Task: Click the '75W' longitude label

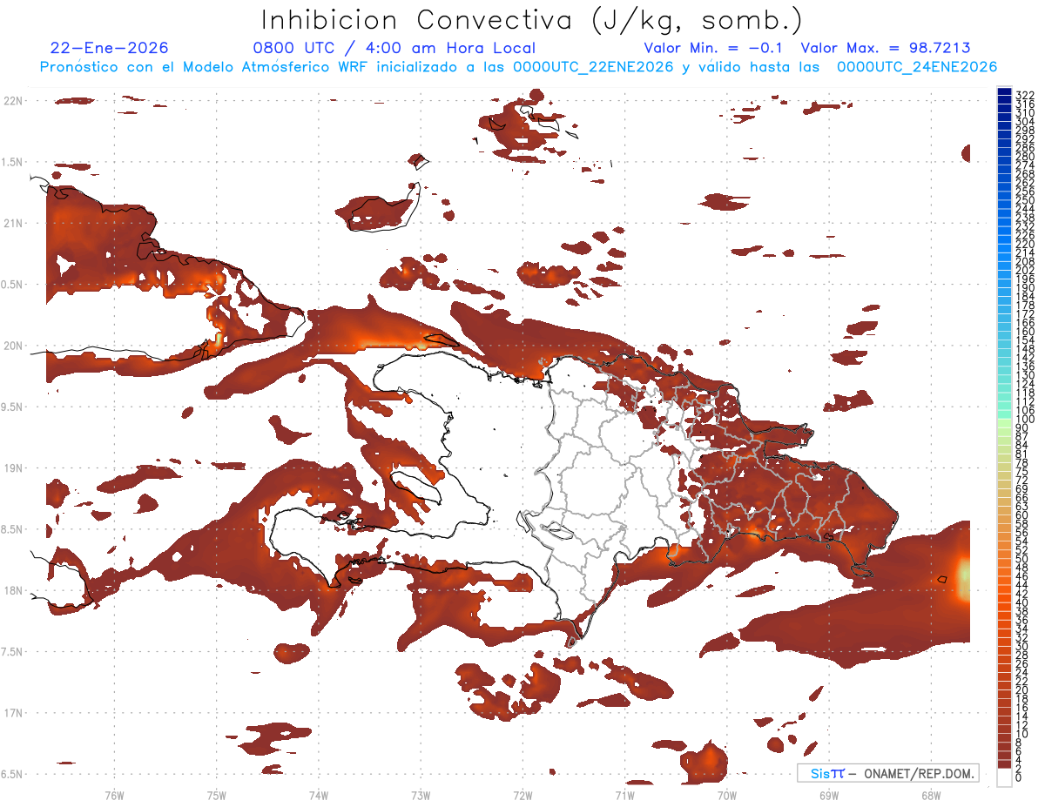Action: 217,795
